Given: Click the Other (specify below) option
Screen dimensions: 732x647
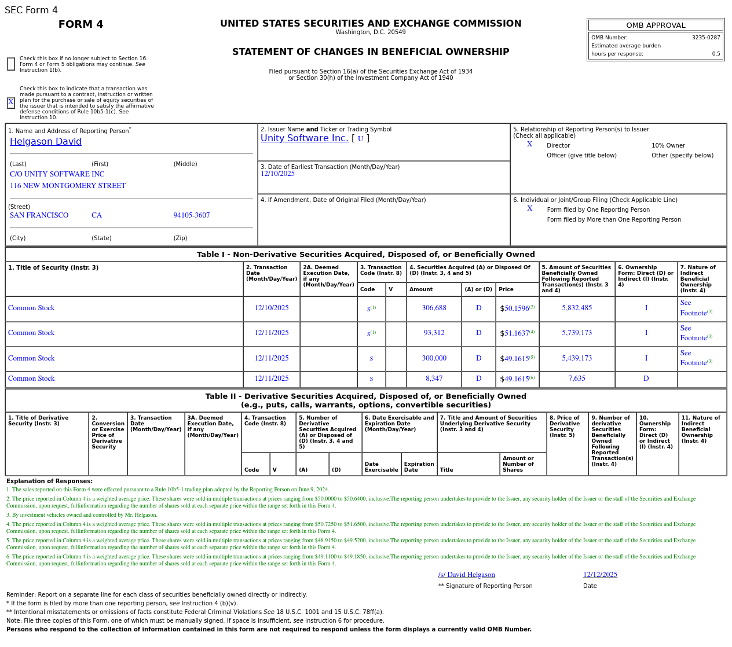Looking at the screenshot, I should click(x=682, y=156).
